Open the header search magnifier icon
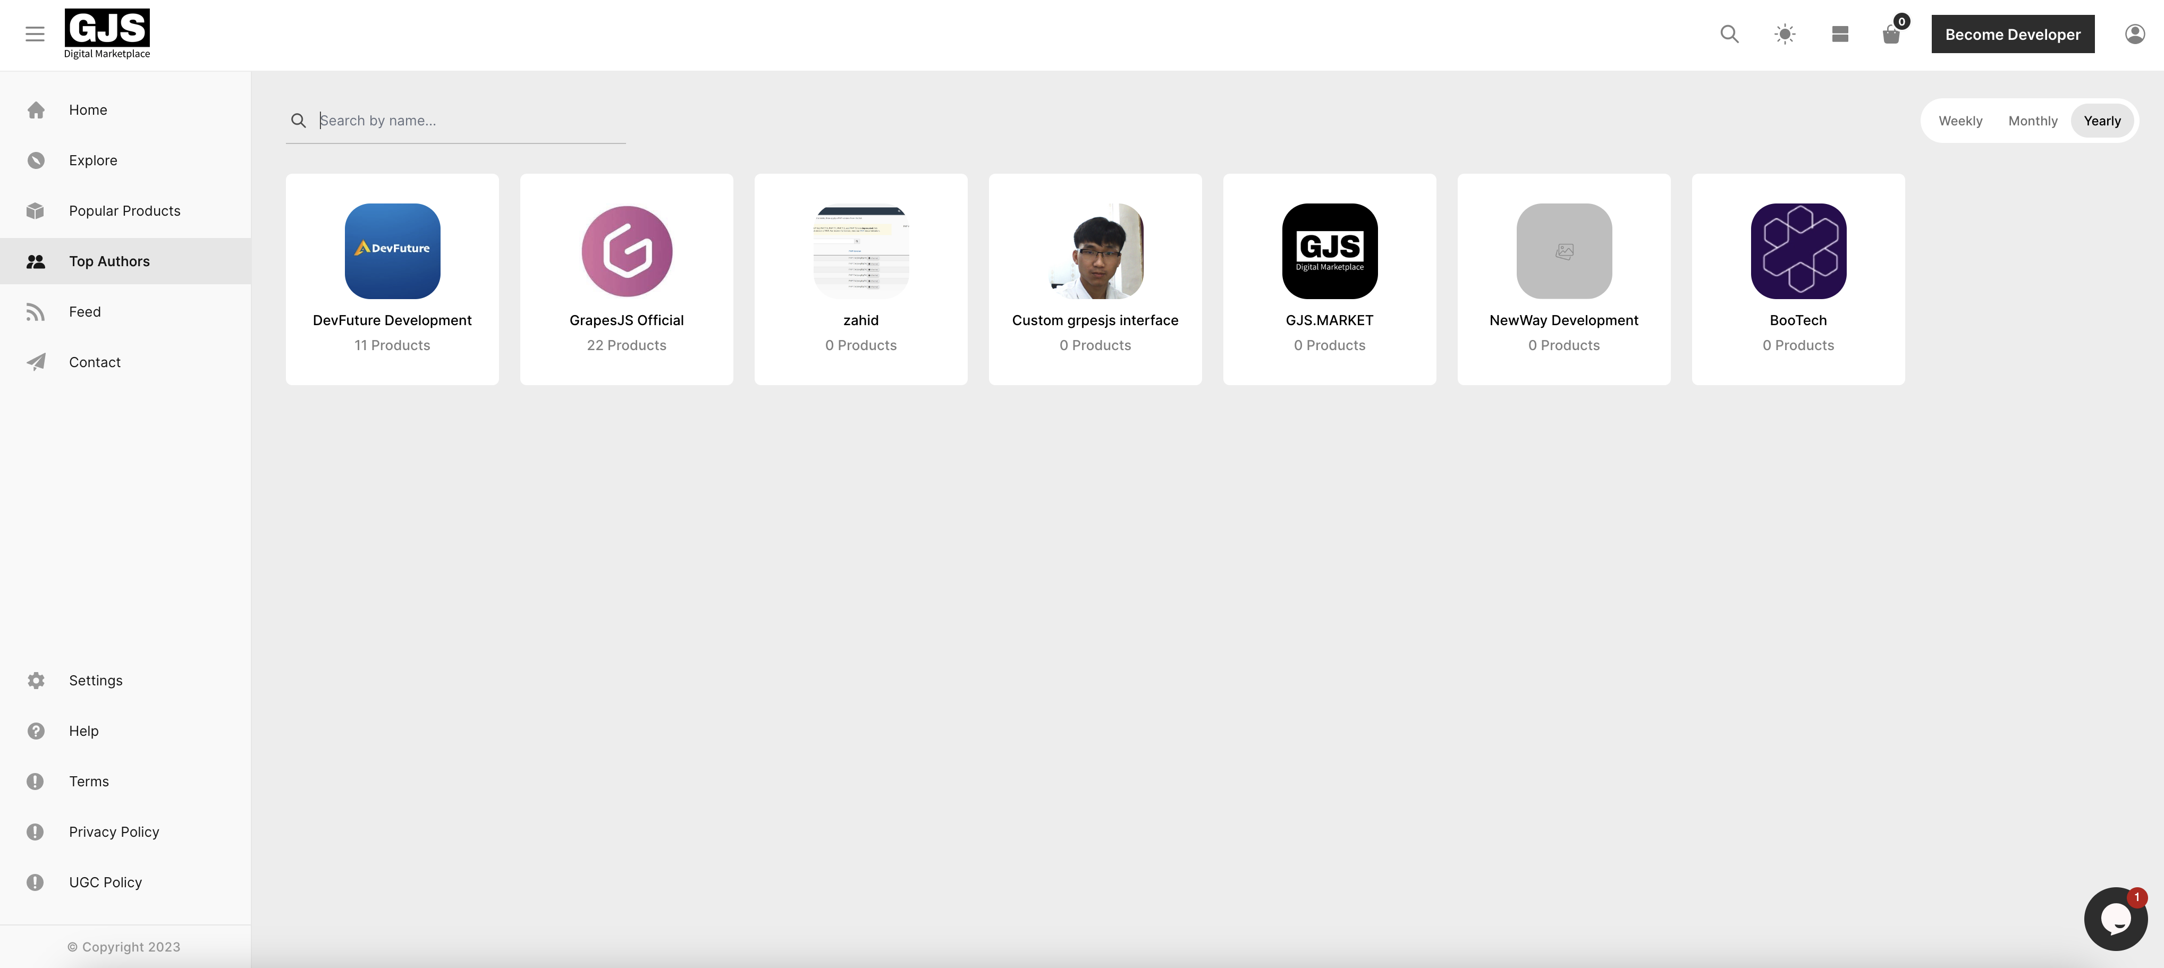The width and height of the screenshot is (2164, 968). click(x=1729, y=35)
